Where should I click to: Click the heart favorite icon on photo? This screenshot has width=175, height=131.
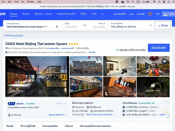click(x=164, y=62)
